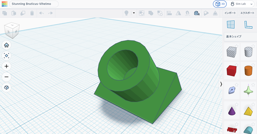Reset to home view
257x134 pixels.
coord(6,45)
